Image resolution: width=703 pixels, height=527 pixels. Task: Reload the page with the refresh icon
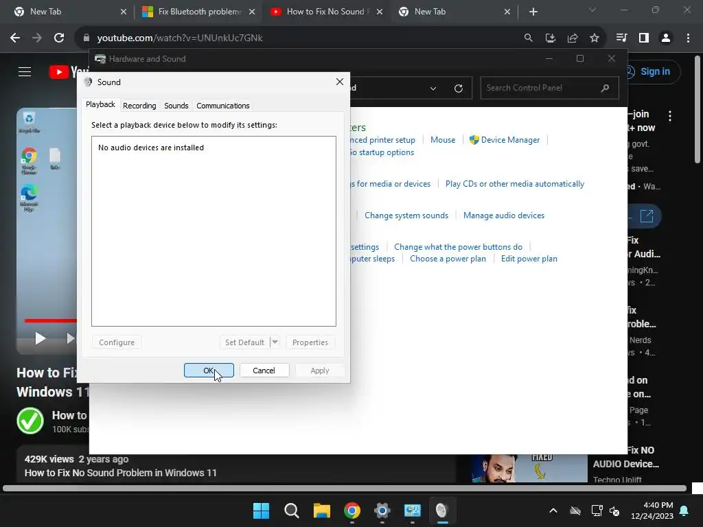point(59,38)
